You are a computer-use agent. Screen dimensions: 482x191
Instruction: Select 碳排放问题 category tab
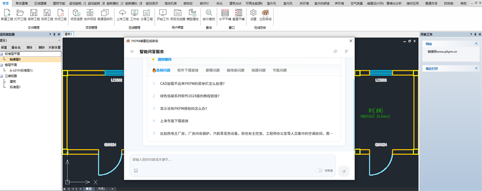point(236,70)
